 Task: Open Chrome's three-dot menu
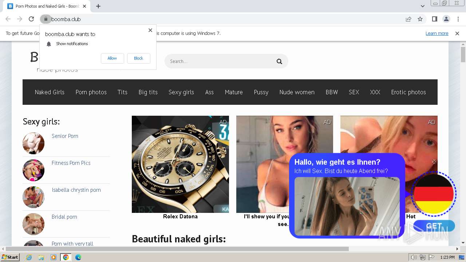pyautogui.click(x=458, y=19)
